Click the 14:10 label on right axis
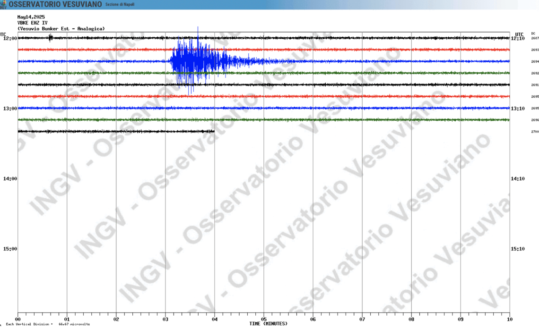The height and width of the screenshot is (328, 539). [518, 179]
